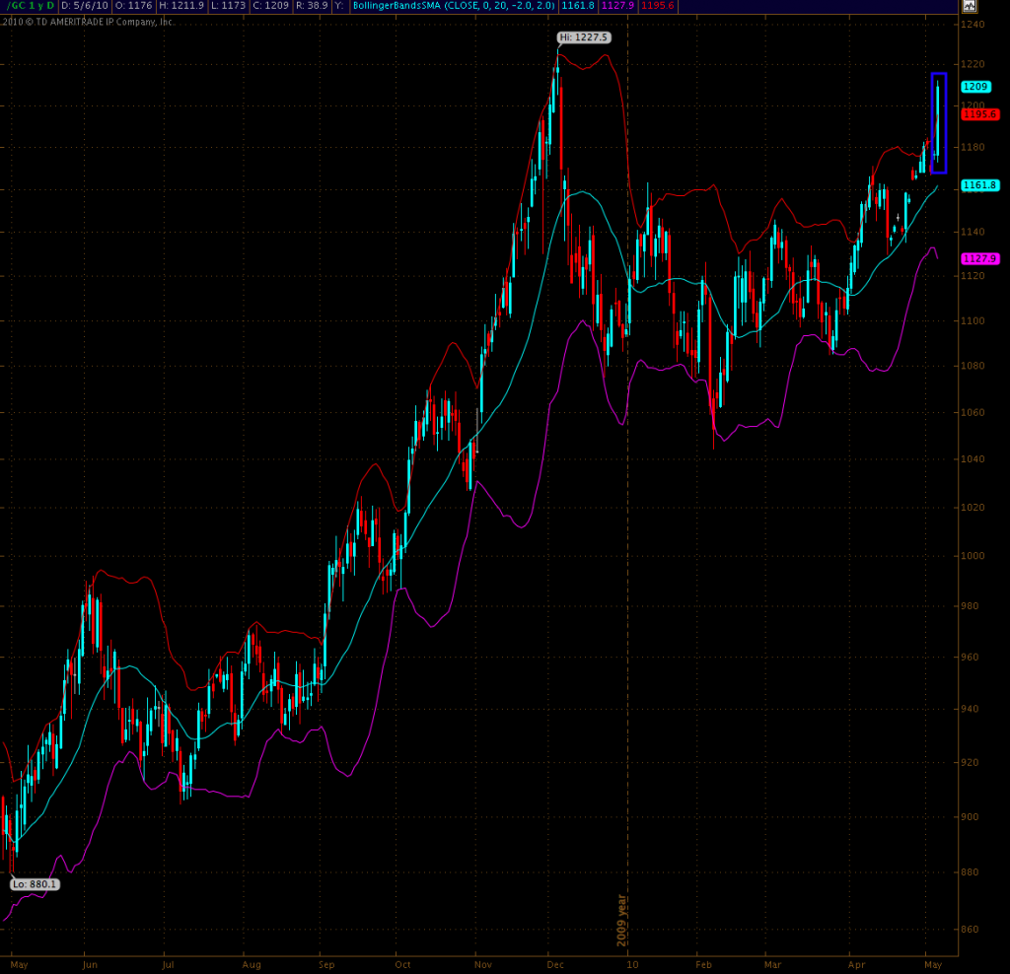Click the cyan 1161.8 midline price tag
This screenshot has width=1010, height=974.
coord(980,185)
